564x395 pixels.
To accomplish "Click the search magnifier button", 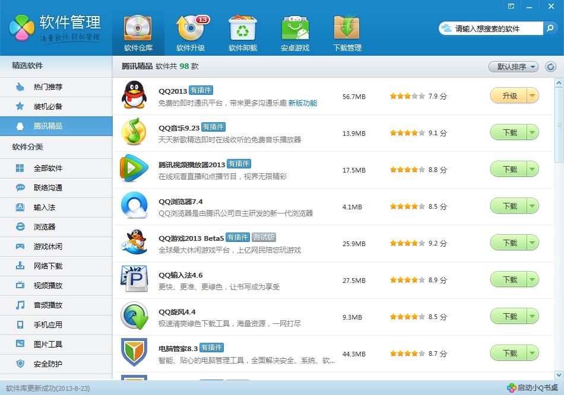I will [x=550, y=28].
